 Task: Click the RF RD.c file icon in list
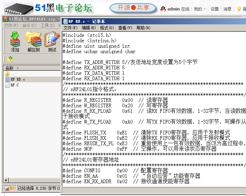7,79
